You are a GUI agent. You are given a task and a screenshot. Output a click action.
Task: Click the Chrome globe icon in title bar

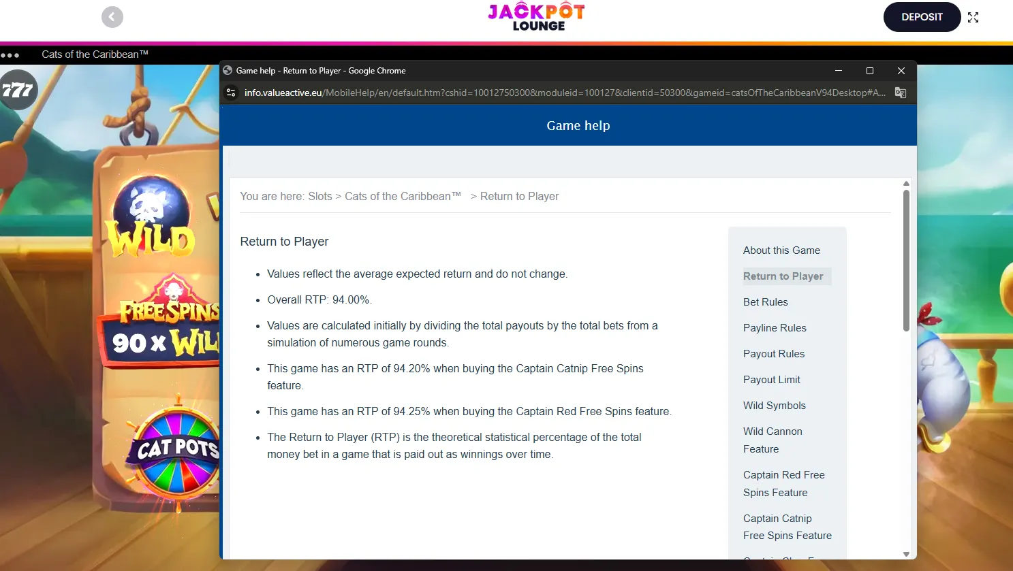[x=228, y=70]
